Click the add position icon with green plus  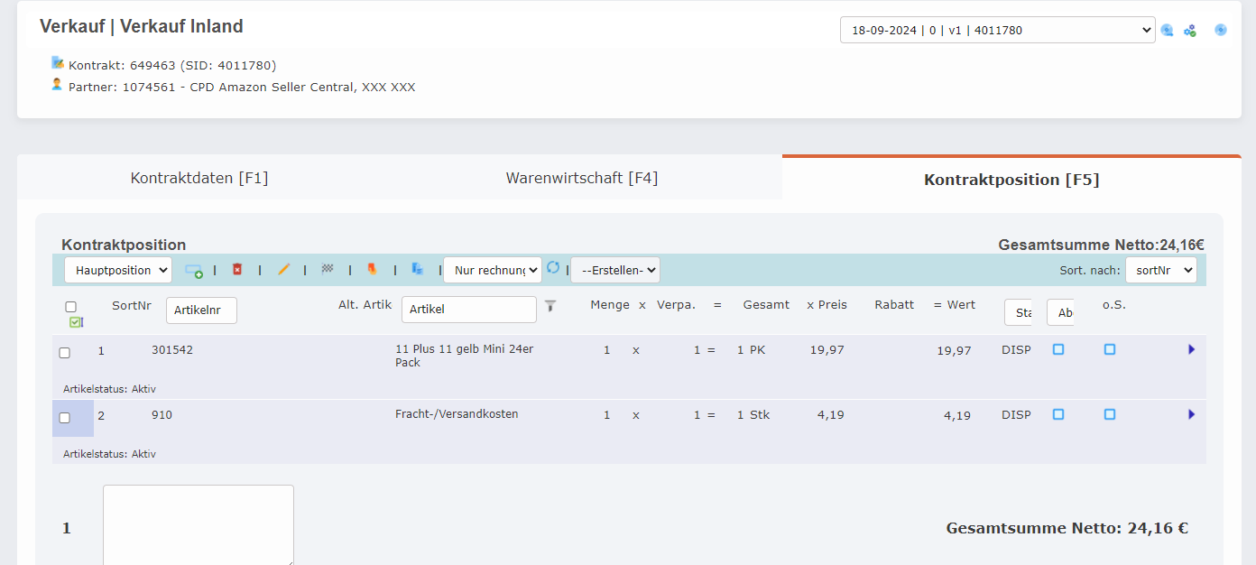(x=193, y=270)
